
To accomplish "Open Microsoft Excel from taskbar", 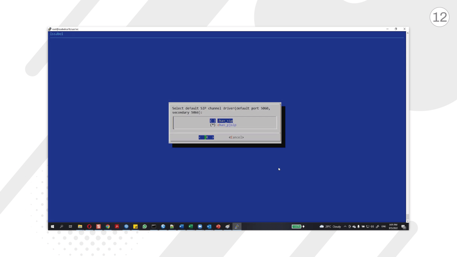I will click(x=191, y=227).
